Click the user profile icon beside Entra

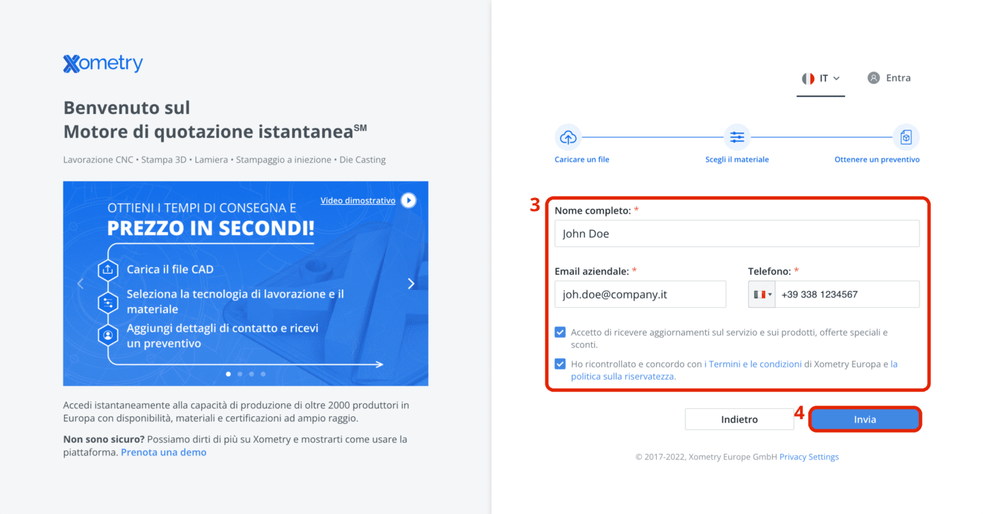click(874, 78)
